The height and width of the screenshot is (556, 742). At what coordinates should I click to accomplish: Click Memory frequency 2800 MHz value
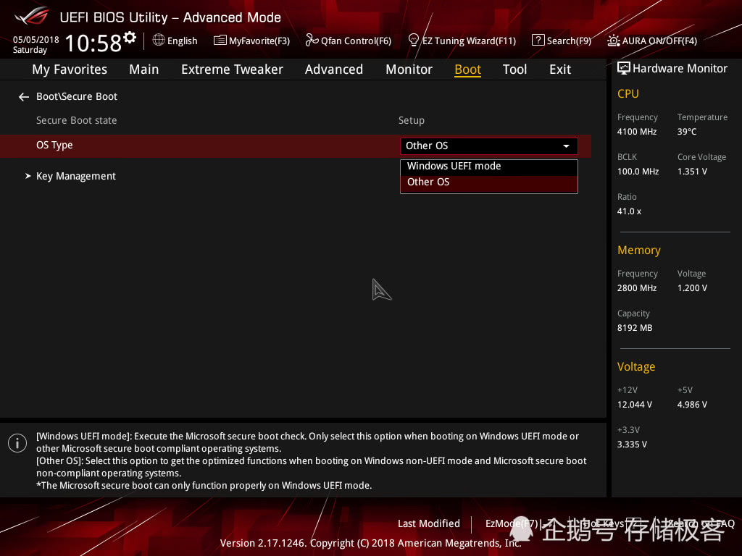(636, 288)
